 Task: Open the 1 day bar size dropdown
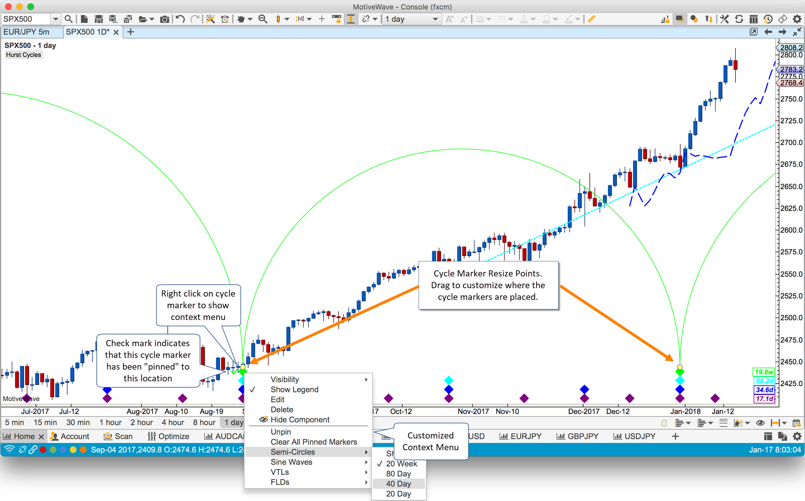click(x=411, y=19)
